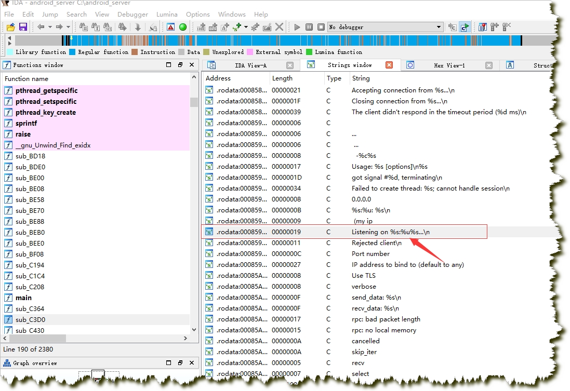Open the 'No debugger' selection dropdown

point(386,27)
